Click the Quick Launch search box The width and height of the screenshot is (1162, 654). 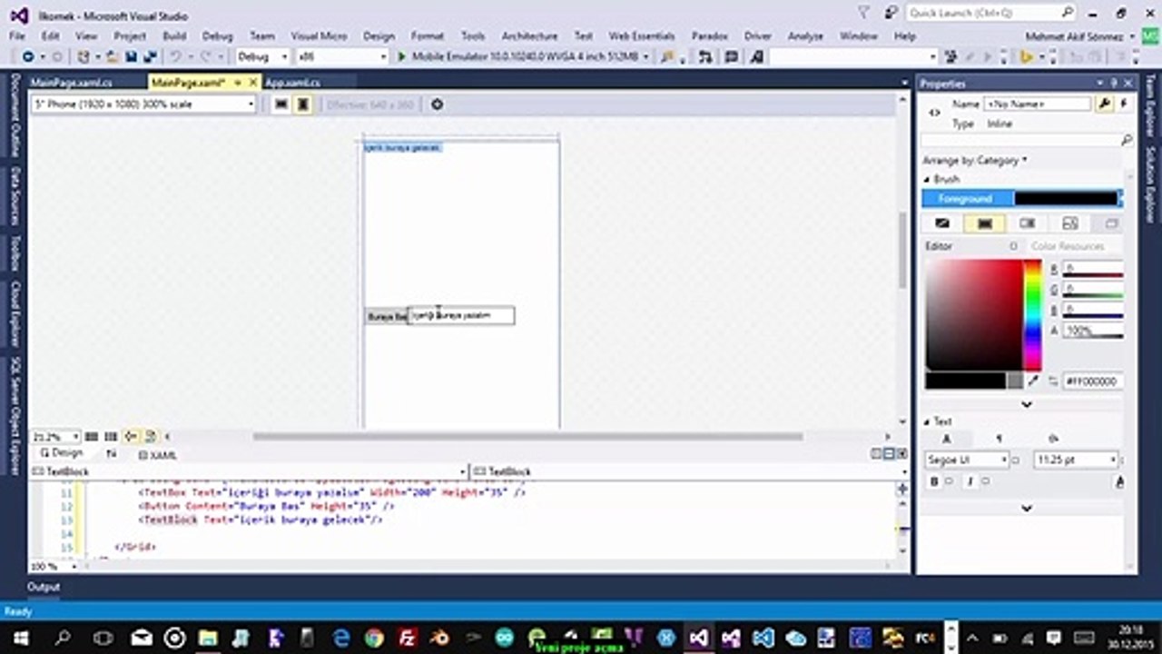tap(991, 13)
